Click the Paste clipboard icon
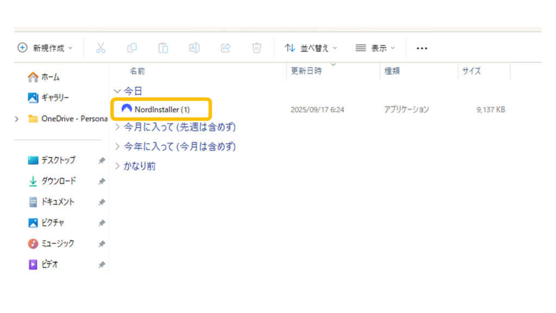 point(163,48)
